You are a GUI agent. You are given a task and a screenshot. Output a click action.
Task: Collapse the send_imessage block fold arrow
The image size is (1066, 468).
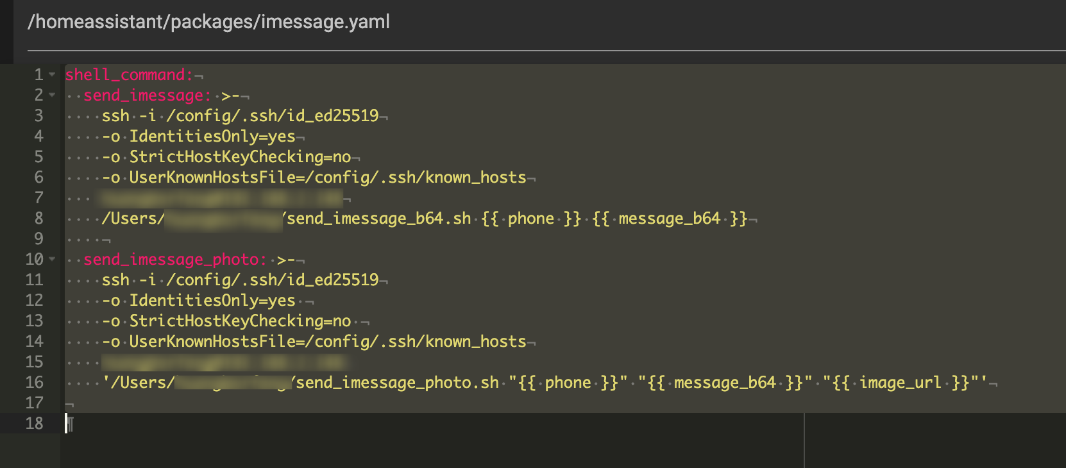click(x=52, y=96)
